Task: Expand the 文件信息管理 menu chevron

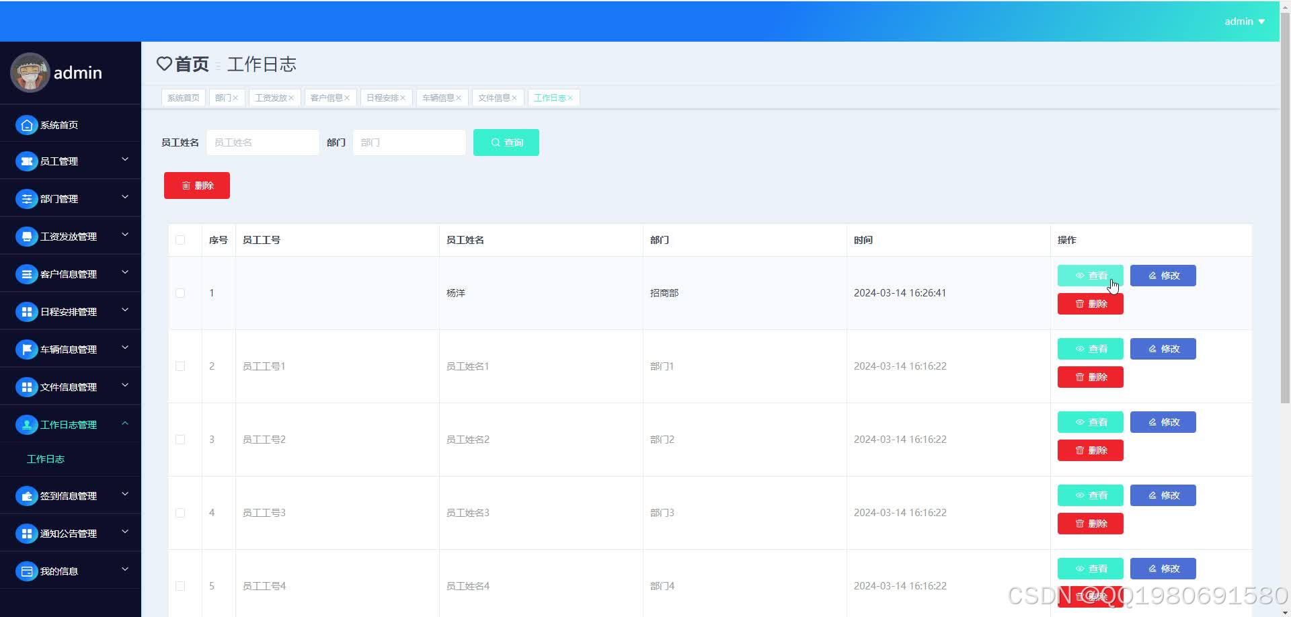Action: 125,385
